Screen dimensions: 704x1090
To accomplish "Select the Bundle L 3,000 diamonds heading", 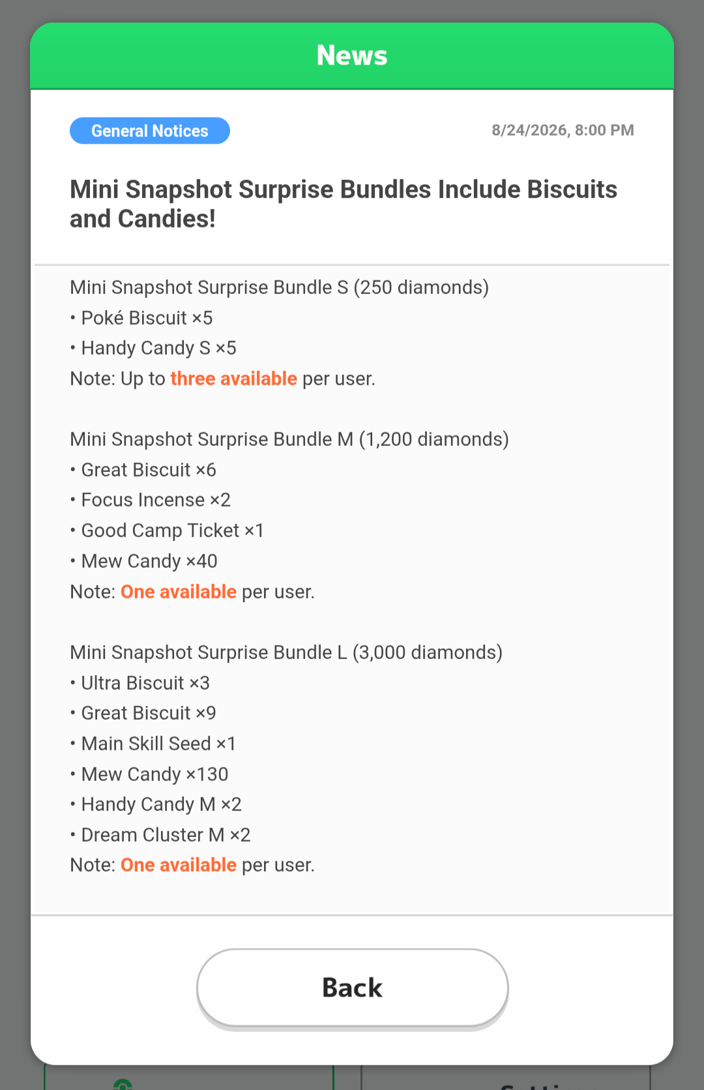I will click(286, 653).
